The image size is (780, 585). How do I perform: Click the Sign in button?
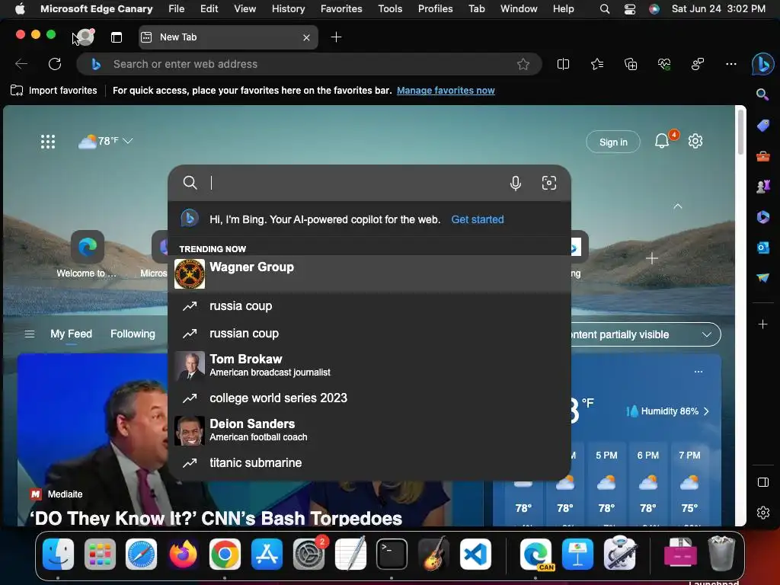pos(613,142)
